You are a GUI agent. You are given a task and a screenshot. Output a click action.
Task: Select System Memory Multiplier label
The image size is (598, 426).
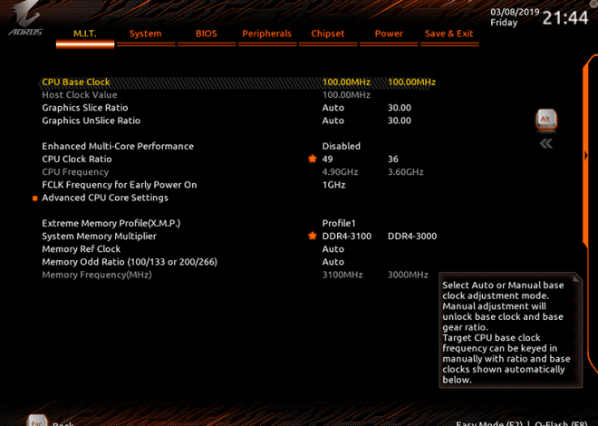(99, 236)
